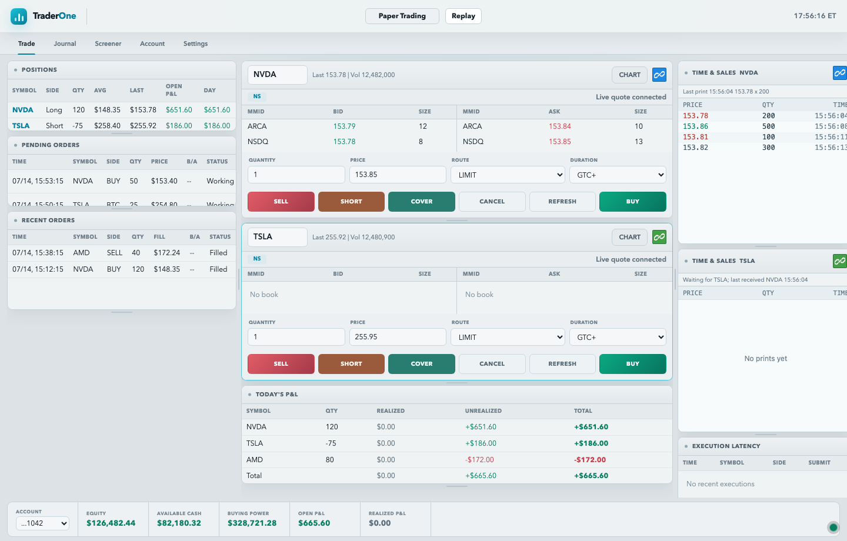Click AMD row in Today's P&L
The image size is (847, 541).
457,460
